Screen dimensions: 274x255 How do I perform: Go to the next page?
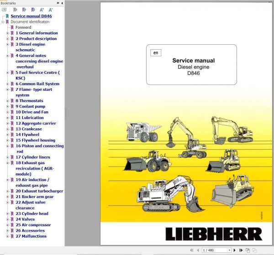(x=235, y=250)
